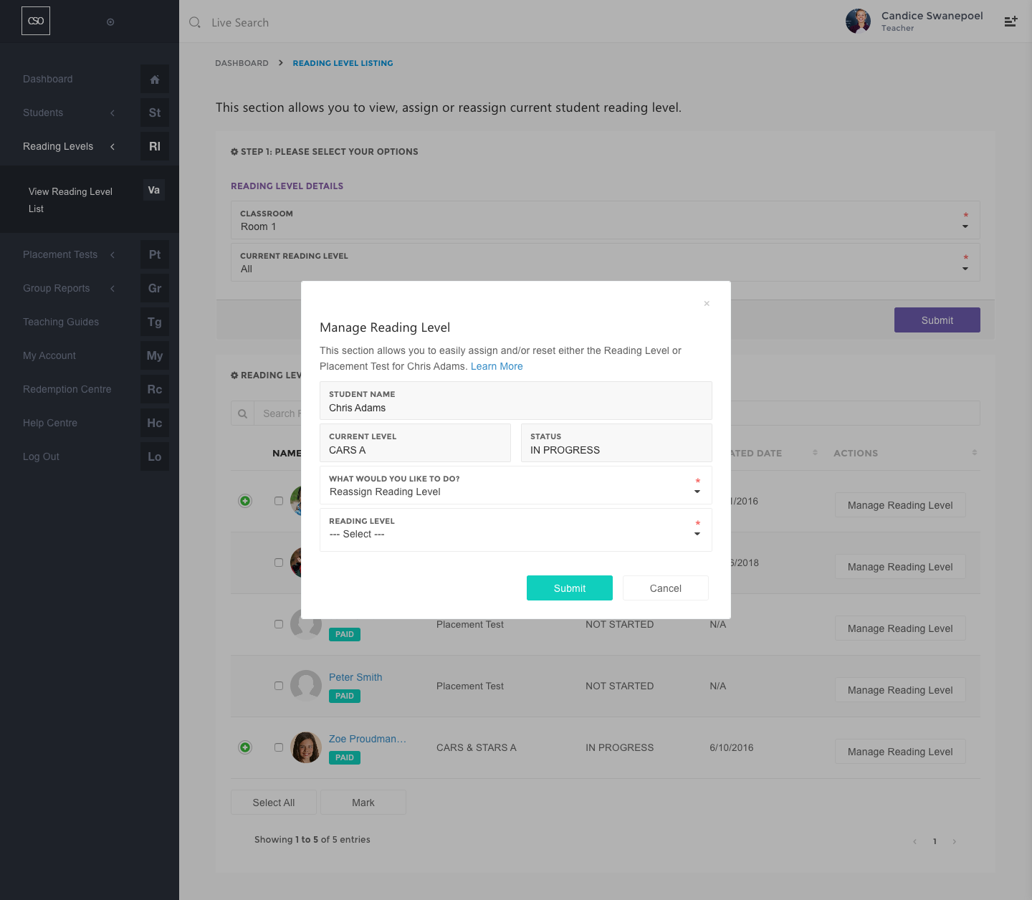Follow the Learn More link
Viewport: 1032px width, 900px height.
497,366
